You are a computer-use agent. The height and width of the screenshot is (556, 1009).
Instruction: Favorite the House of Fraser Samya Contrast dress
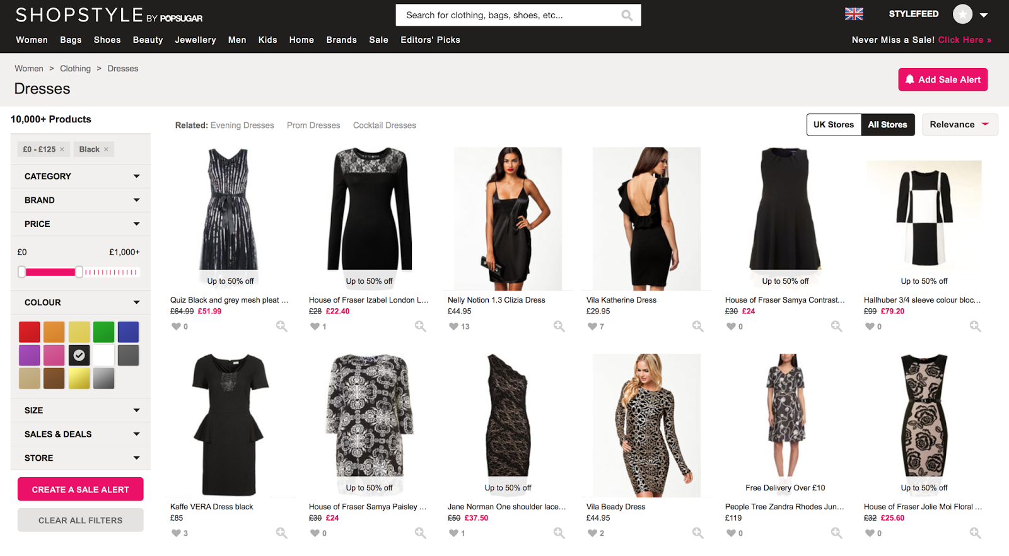(x=731, y=327)
